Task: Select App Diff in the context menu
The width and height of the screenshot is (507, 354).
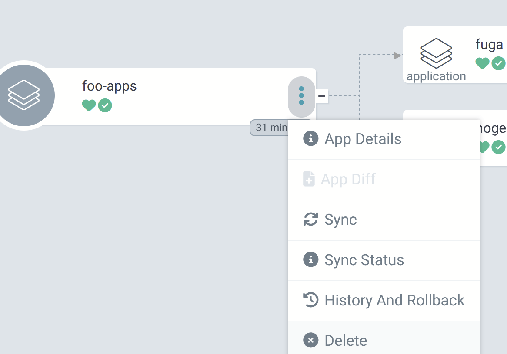Action: 348,179
